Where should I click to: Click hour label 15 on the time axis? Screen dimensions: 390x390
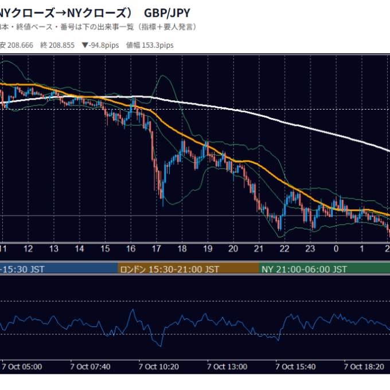point(105,249)
